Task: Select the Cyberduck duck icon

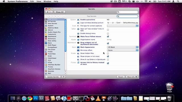Action: coord(46,34)
